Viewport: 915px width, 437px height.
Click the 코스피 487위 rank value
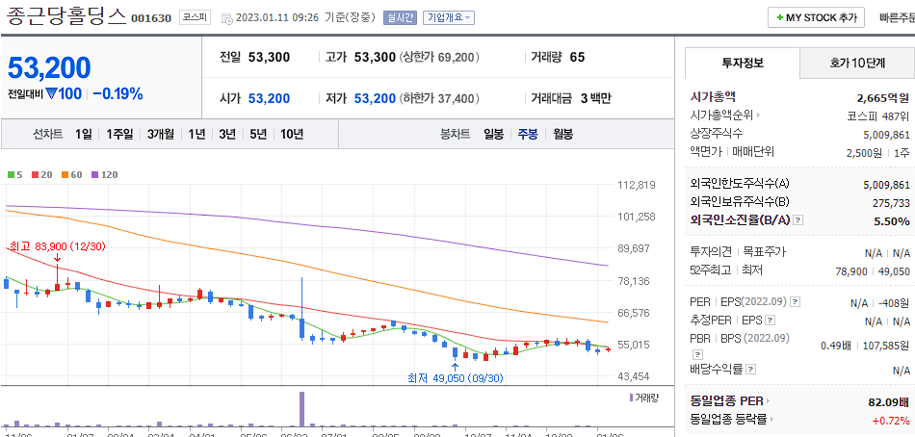click(878, 116)
